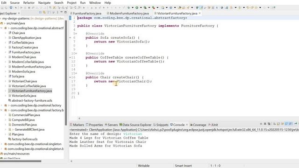The width and height of the screenshot is (299, 168).
Task: Expand the com.coding.bee.dp.creational.factory package
Action: tap(1, 105)
